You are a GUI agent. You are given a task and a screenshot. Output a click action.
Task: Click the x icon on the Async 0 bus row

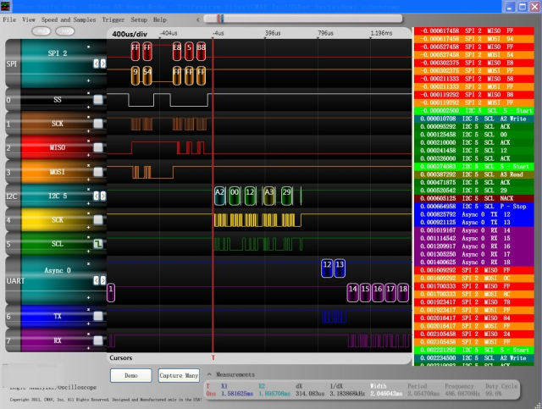point(88,264)
